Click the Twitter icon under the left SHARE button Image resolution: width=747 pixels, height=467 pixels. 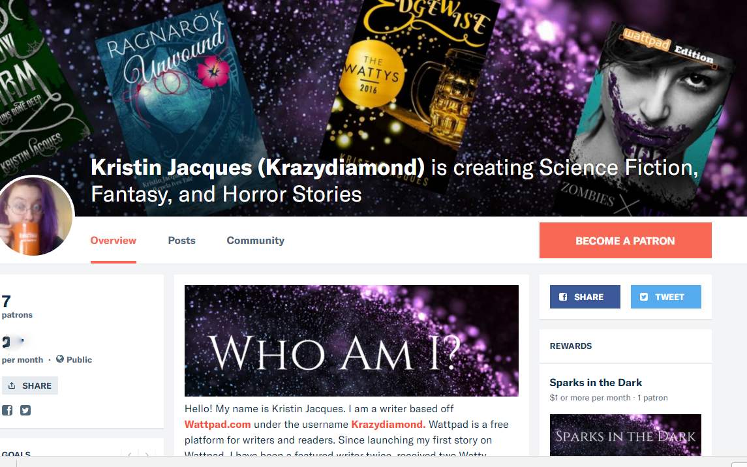coord(25,410)
